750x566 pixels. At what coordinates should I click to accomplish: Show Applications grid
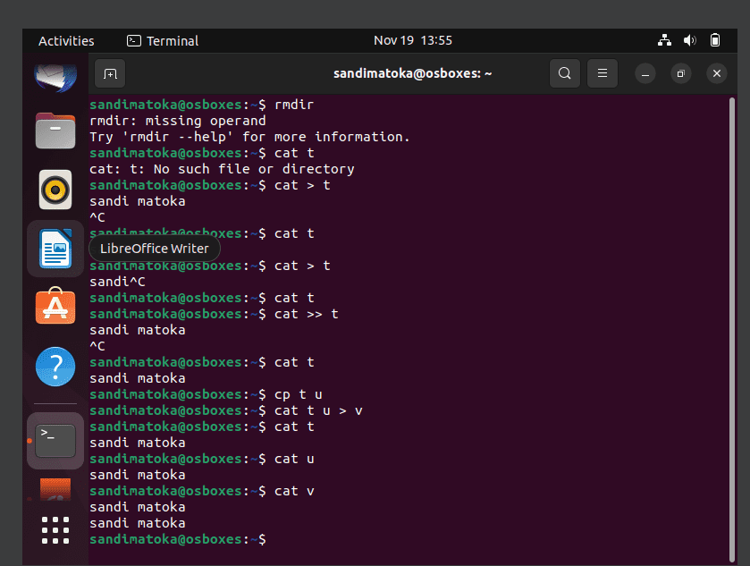[55, 530]
